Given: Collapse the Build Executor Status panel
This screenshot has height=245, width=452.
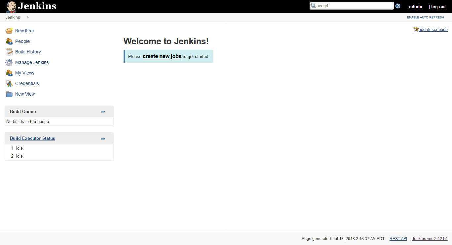Looking at the screenshot, I should coord(103,139).
